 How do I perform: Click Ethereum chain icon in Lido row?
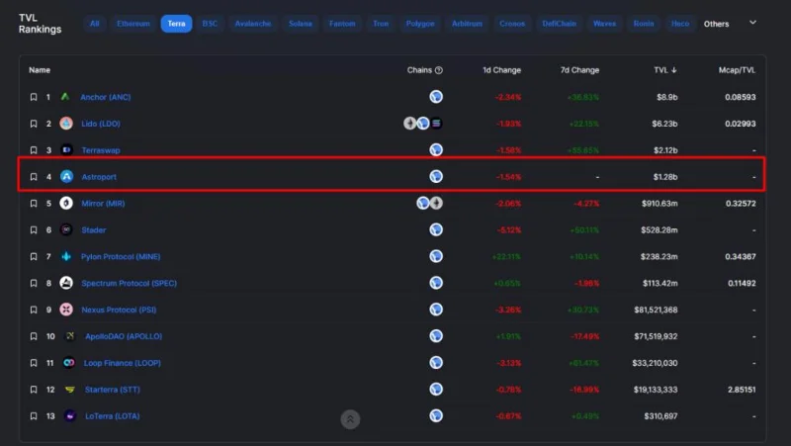tap(409, 123)
